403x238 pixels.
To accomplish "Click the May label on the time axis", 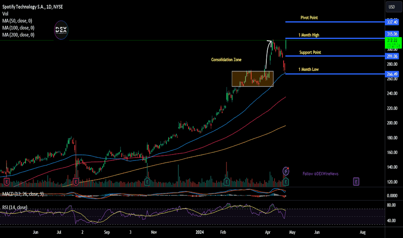I will (x=292, y=232).
